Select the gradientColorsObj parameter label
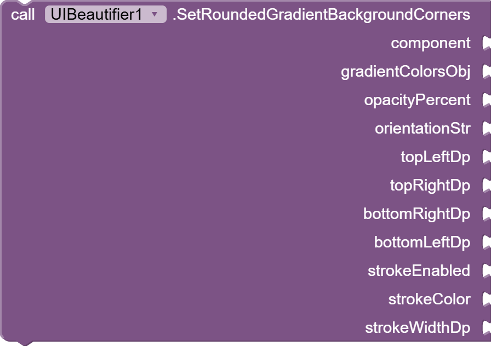This screenshot has height=346, width=491. 406,72
